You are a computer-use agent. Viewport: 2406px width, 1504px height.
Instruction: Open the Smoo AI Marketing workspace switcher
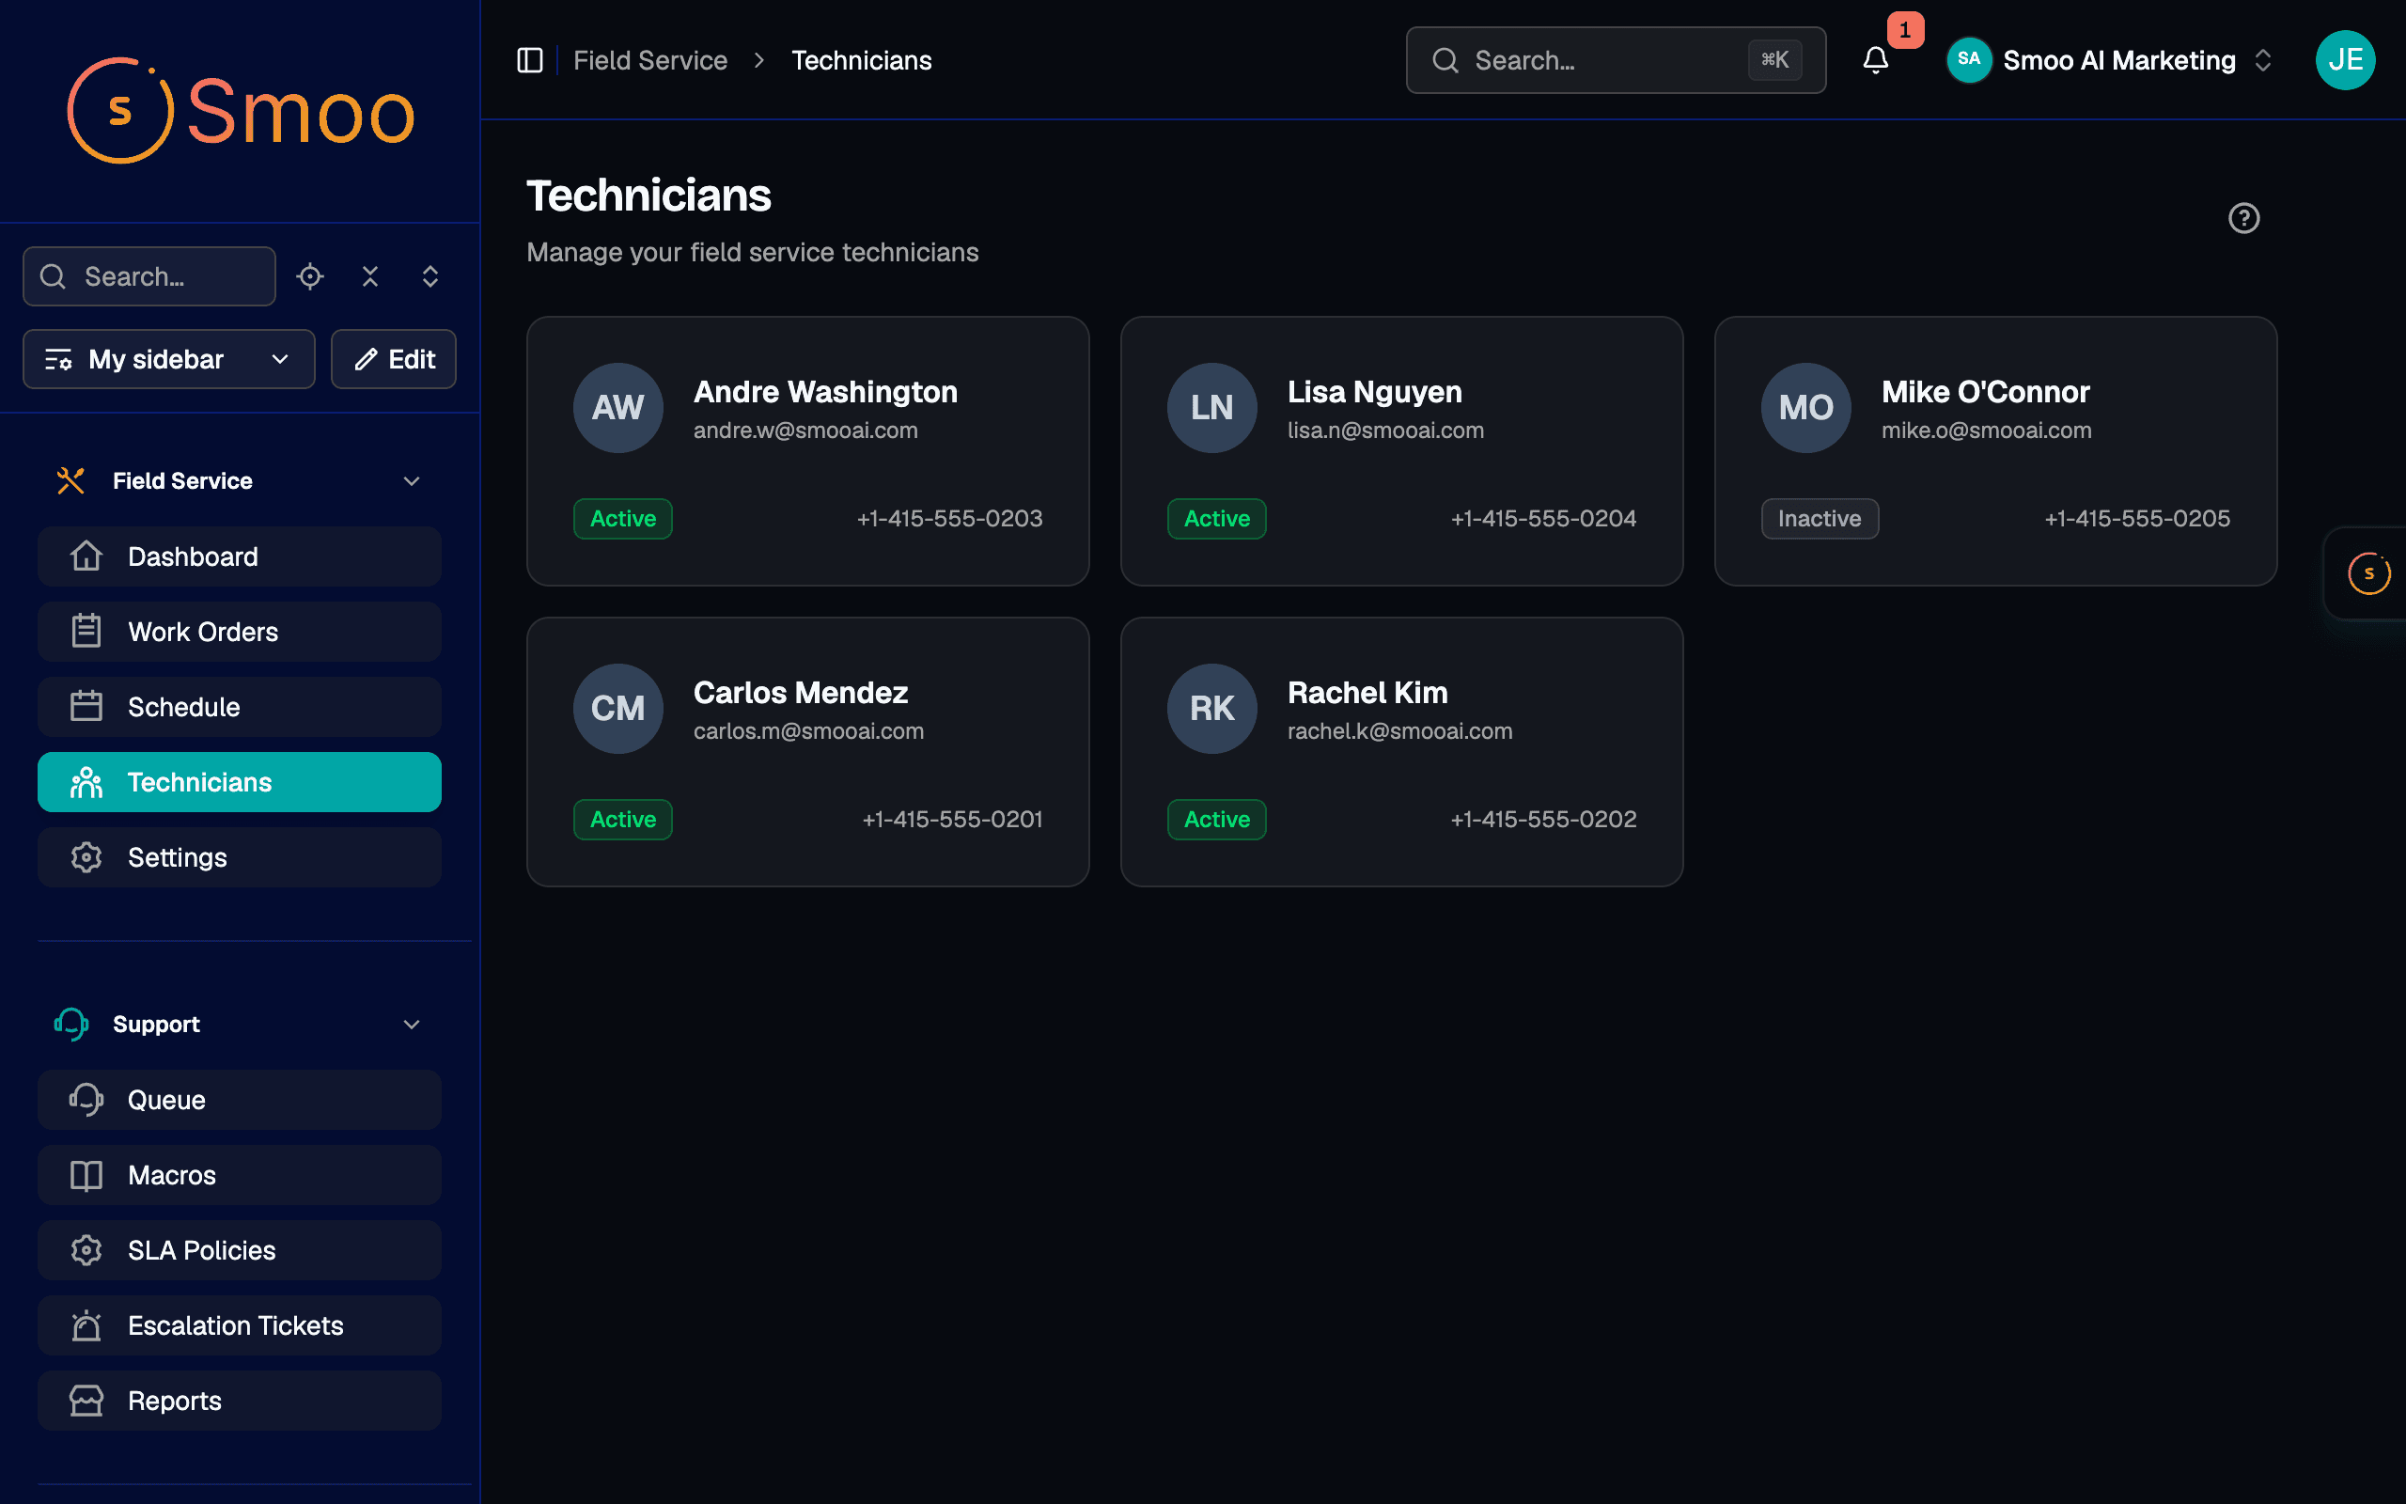2112,61
